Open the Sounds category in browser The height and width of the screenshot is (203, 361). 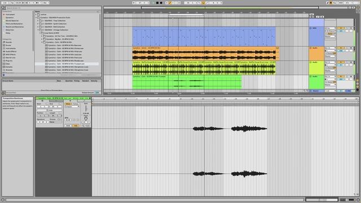pos(9,42)
